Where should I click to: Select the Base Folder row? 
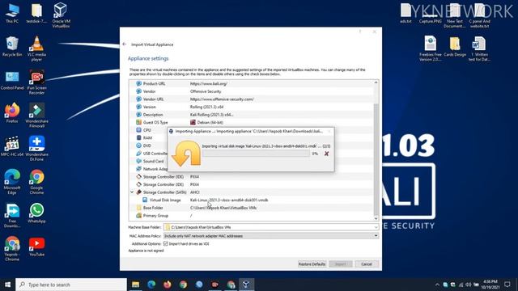pos(251,208)
